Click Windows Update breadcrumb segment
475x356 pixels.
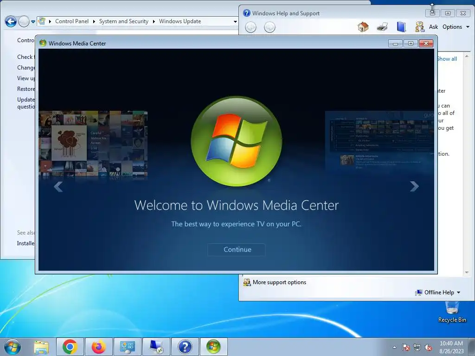(x=180, y=21)
